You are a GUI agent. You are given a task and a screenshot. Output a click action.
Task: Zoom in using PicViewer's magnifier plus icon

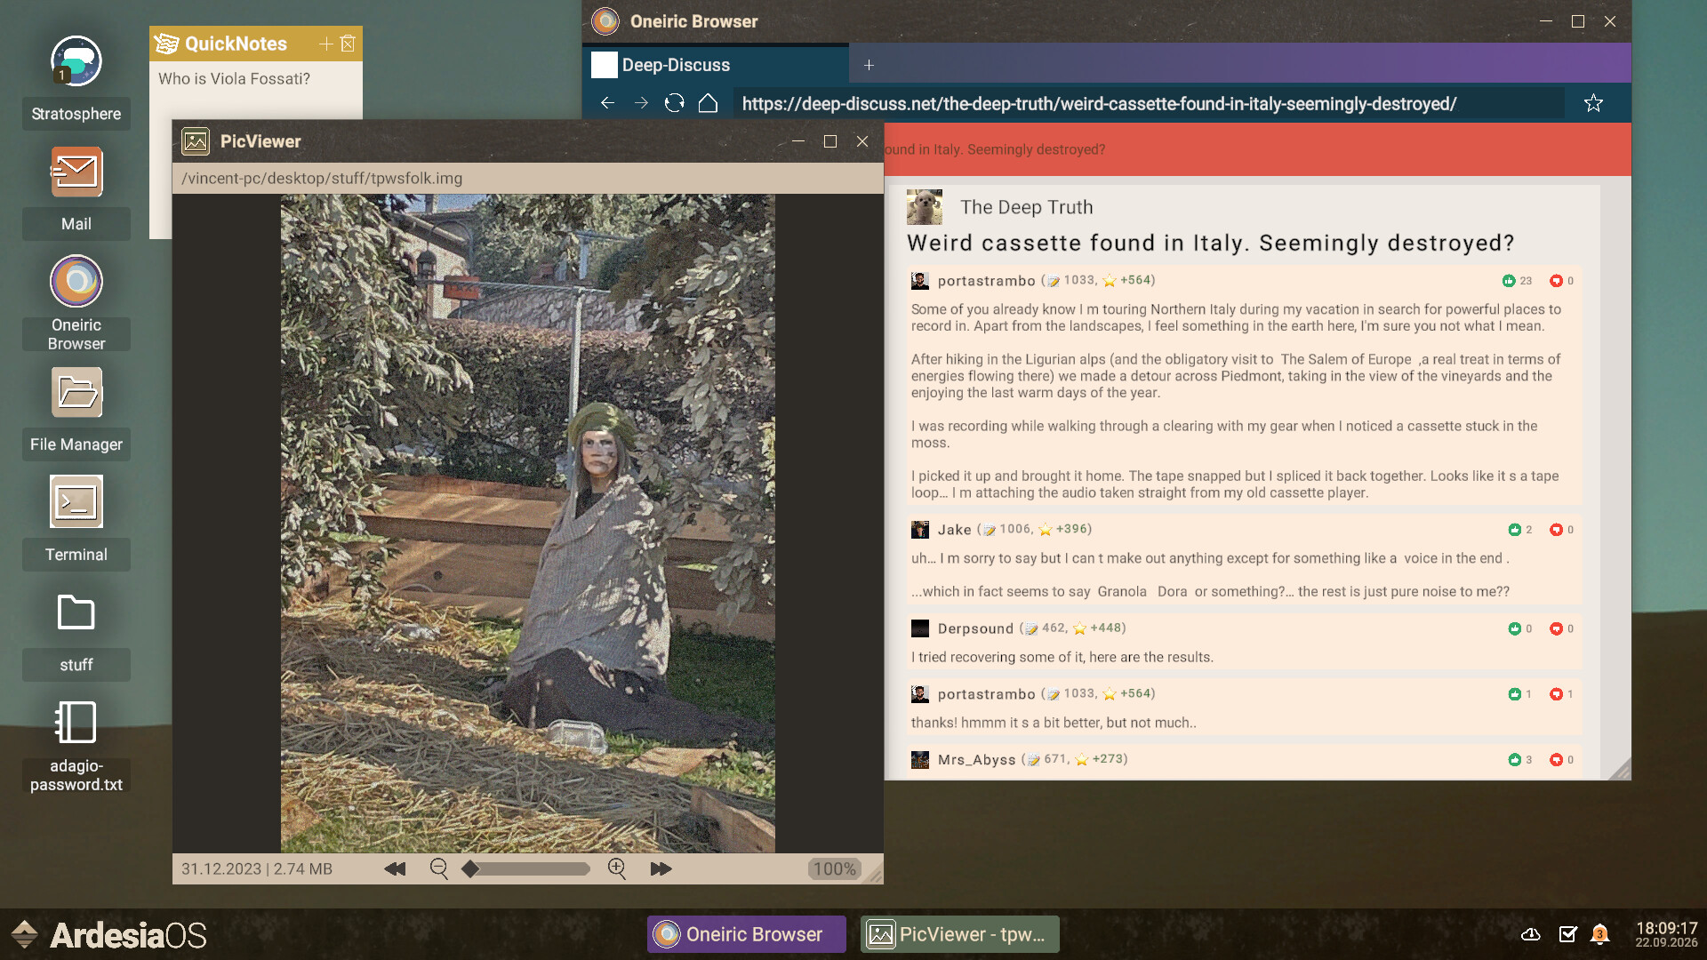pos(616,868)
